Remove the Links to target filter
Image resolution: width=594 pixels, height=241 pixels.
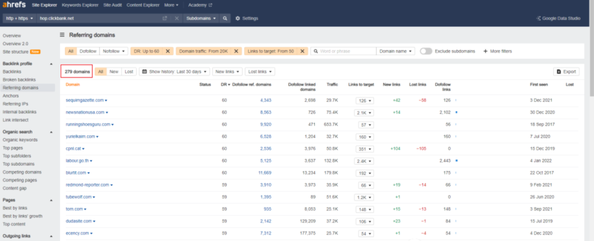point(302,51)
